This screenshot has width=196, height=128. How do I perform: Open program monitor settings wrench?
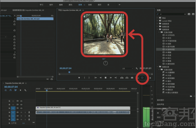click(137, 68)
